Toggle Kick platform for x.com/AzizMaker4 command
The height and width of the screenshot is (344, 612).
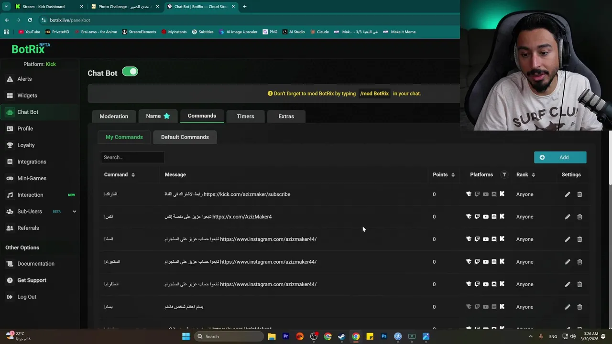502,216
